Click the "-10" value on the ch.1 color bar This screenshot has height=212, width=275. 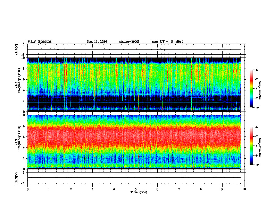tap(257, 108)
